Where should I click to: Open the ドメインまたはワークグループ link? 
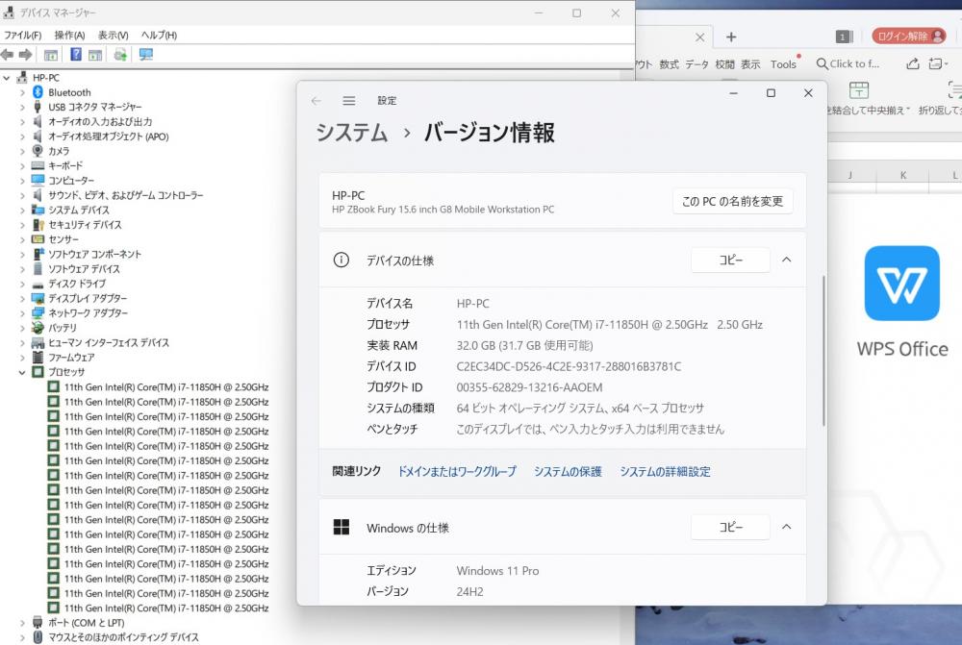click(x=457, y=471)
